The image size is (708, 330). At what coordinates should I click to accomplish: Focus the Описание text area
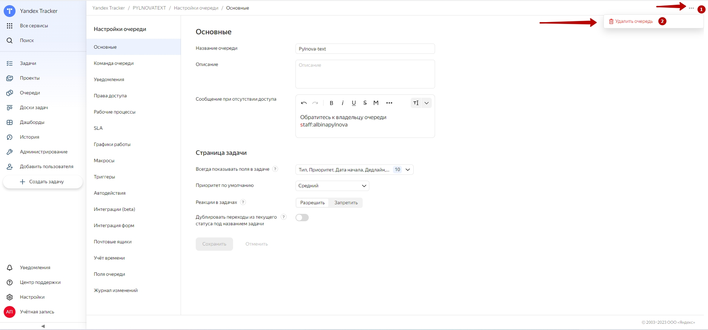(365, 74)
